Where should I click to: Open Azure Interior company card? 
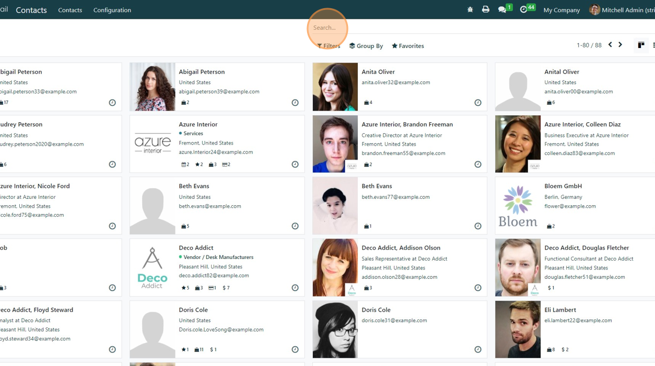point(217,144)
